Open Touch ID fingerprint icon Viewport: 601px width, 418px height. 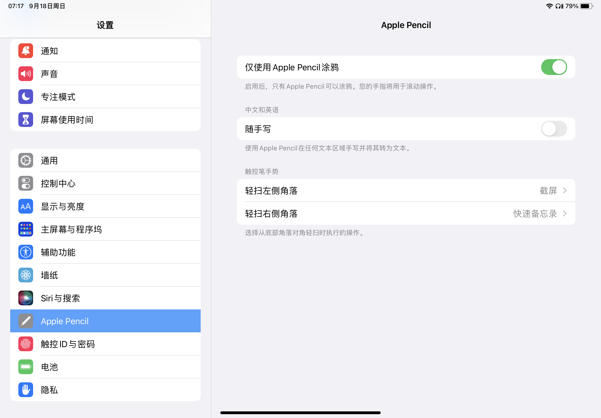(26, 344)
